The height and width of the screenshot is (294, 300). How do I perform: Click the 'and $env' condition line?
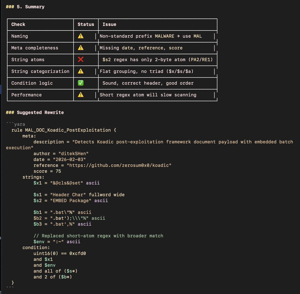[44, 265]
